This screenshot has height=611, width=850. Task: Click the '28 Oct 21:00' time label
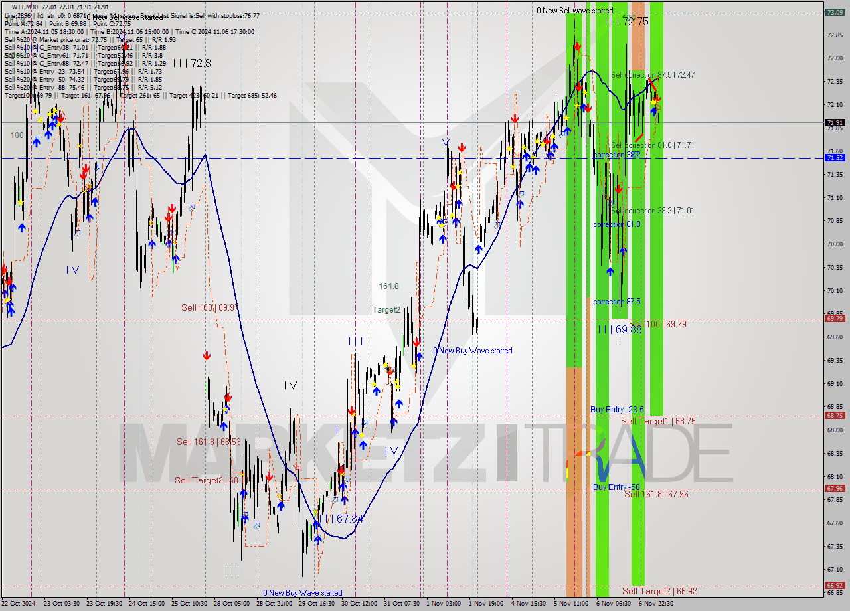click(274, 604)
